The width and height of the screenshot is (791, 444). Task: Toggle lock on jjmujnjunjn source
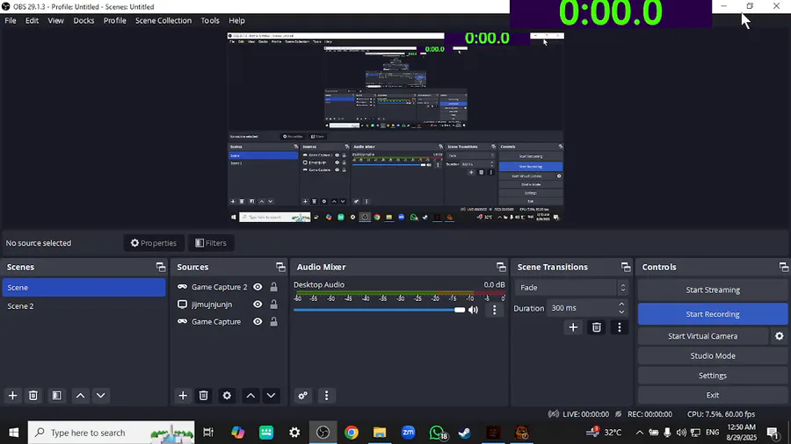point(273,304)
